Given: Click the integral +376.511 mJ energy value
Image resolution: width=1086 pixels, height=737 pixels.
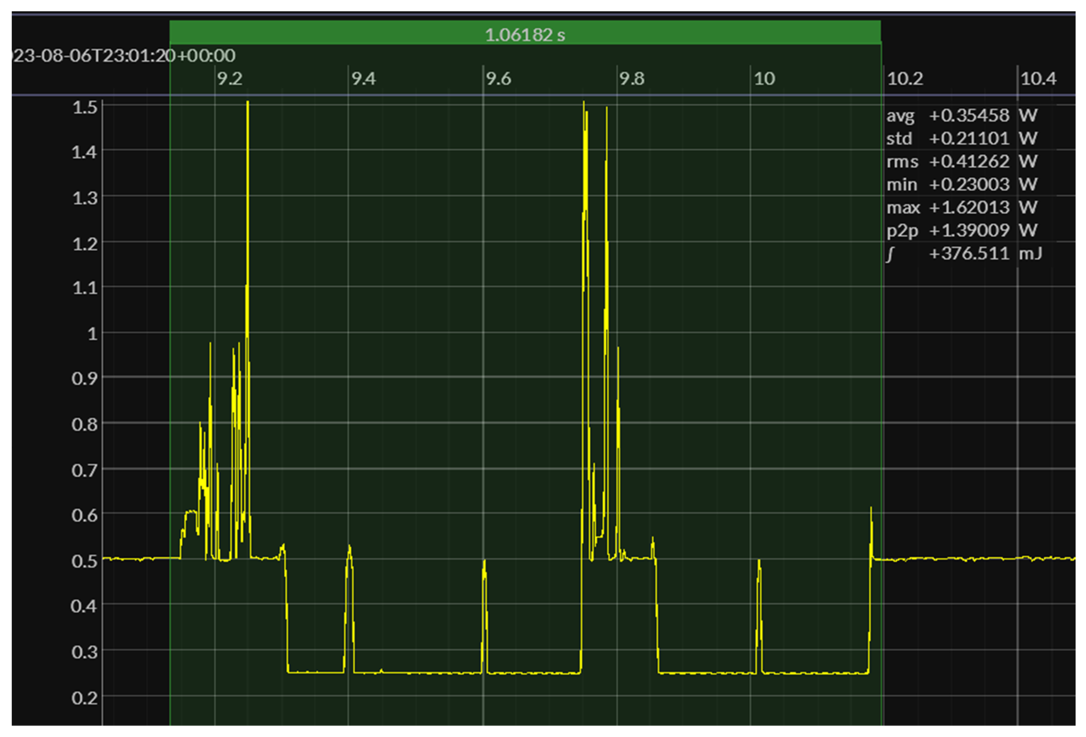Looking at the screenshot, I should [968, 253].
